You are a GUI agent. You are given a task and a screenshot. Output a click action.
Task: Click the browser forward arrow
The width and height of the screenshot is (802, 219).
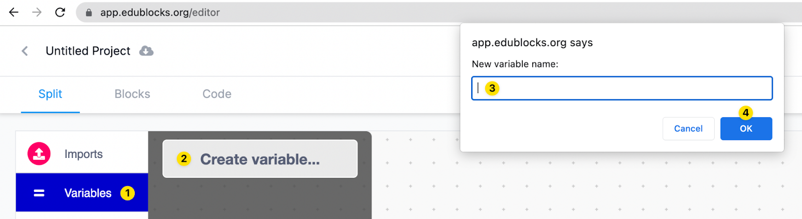pyautogui.click(x=37, y=12)
